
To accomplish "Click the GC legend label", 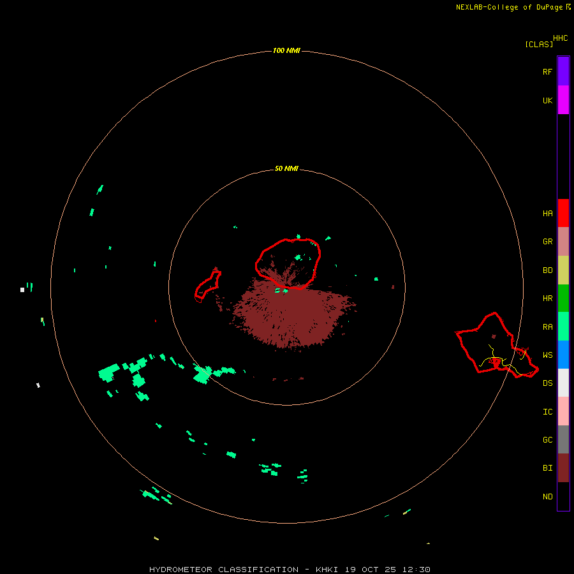I will tap(547, 440).
